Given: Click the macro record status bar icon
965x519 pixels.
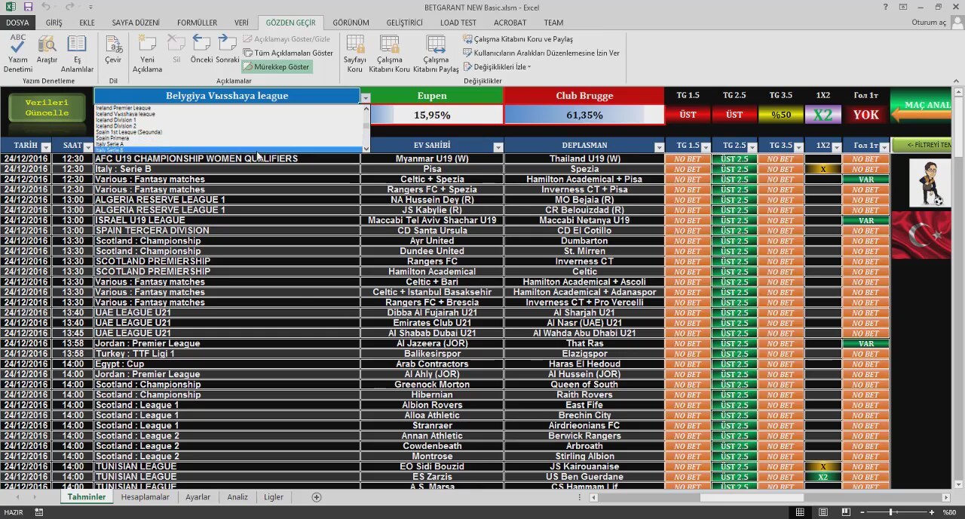Looking at the screenshot, I should pyautogui.click(x=38, y=512).
